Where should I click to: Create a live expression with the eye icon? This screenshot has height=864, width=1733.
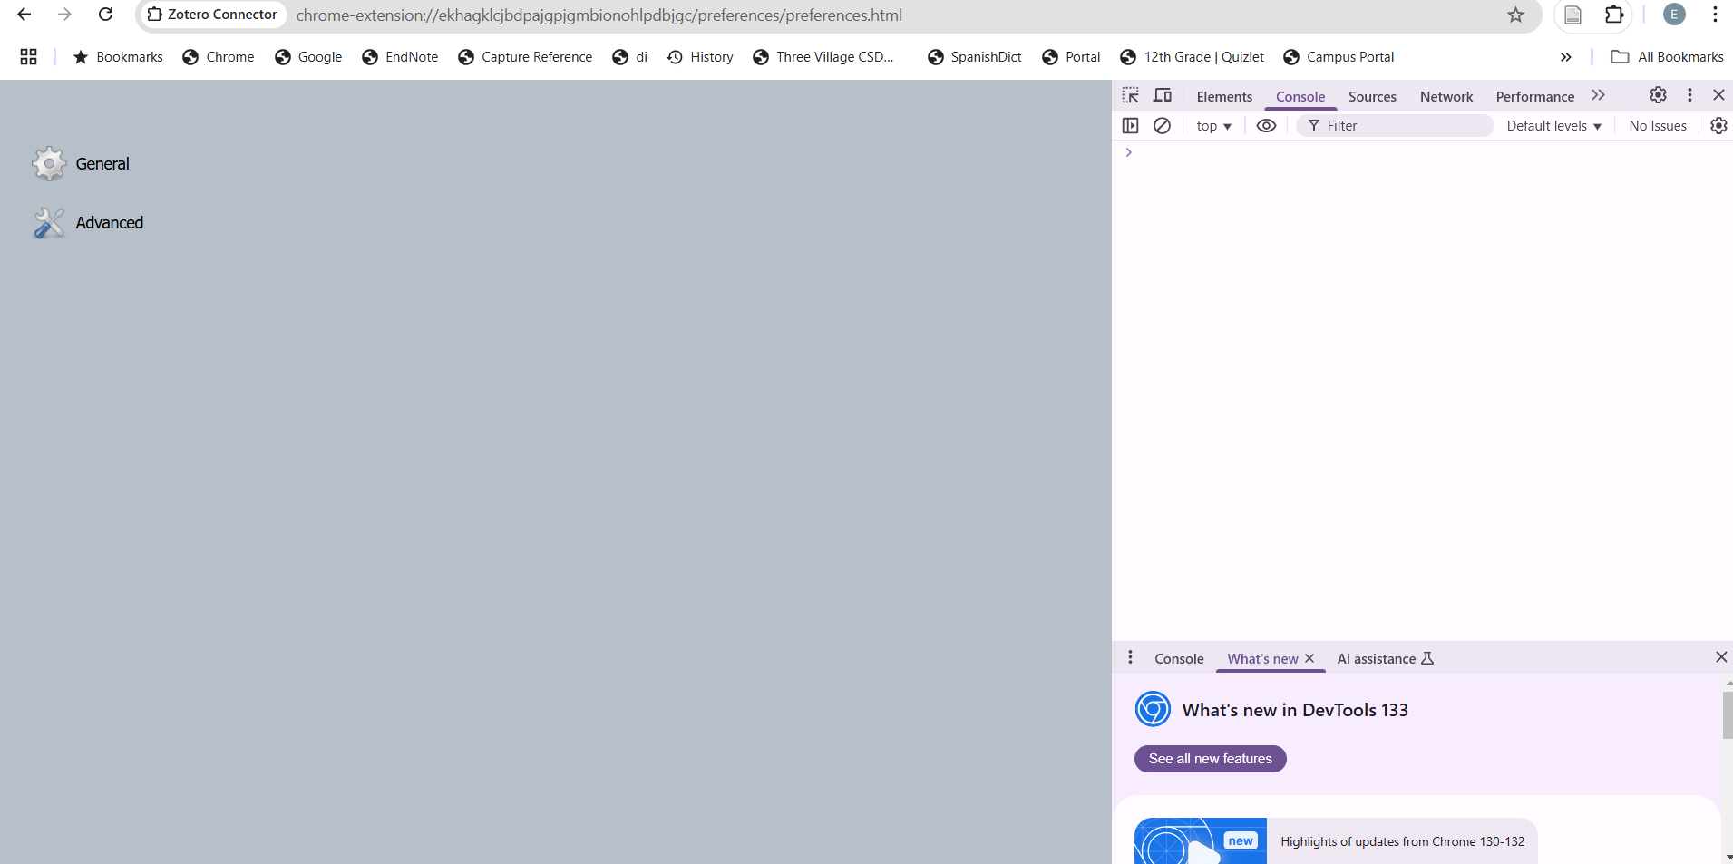(1266, 126)
